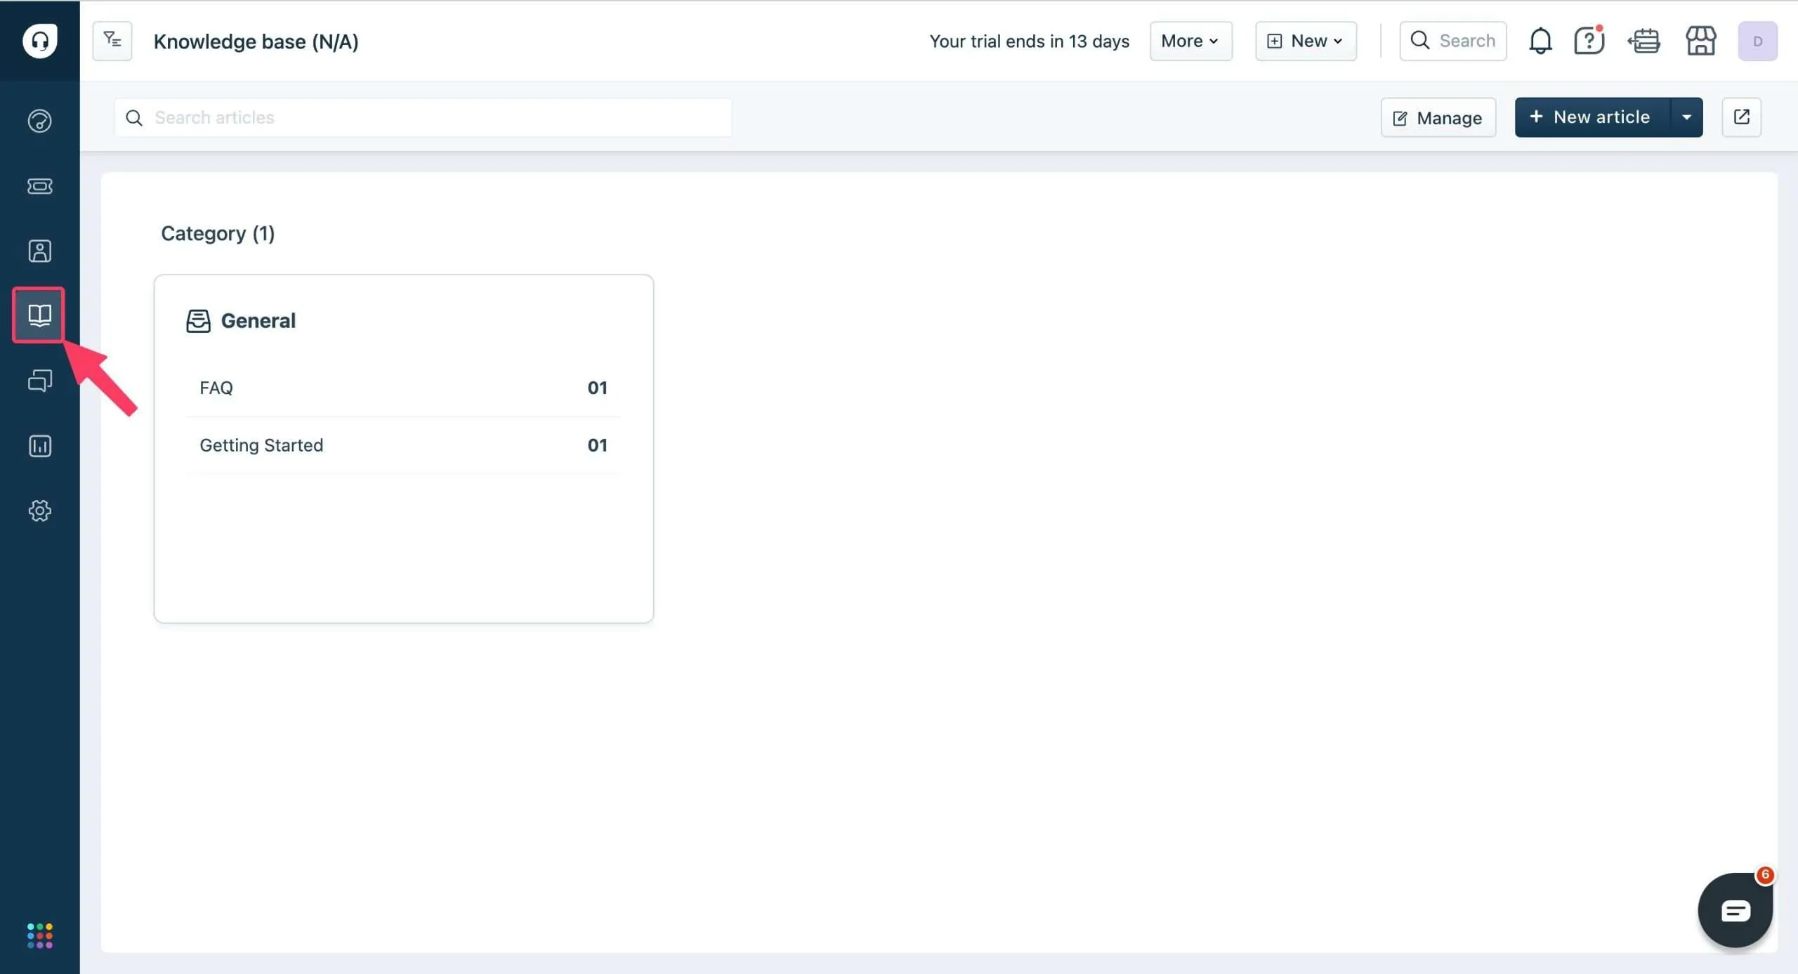Open the FAQ folder
The image size is (1798, 974).
pos(403,388)
